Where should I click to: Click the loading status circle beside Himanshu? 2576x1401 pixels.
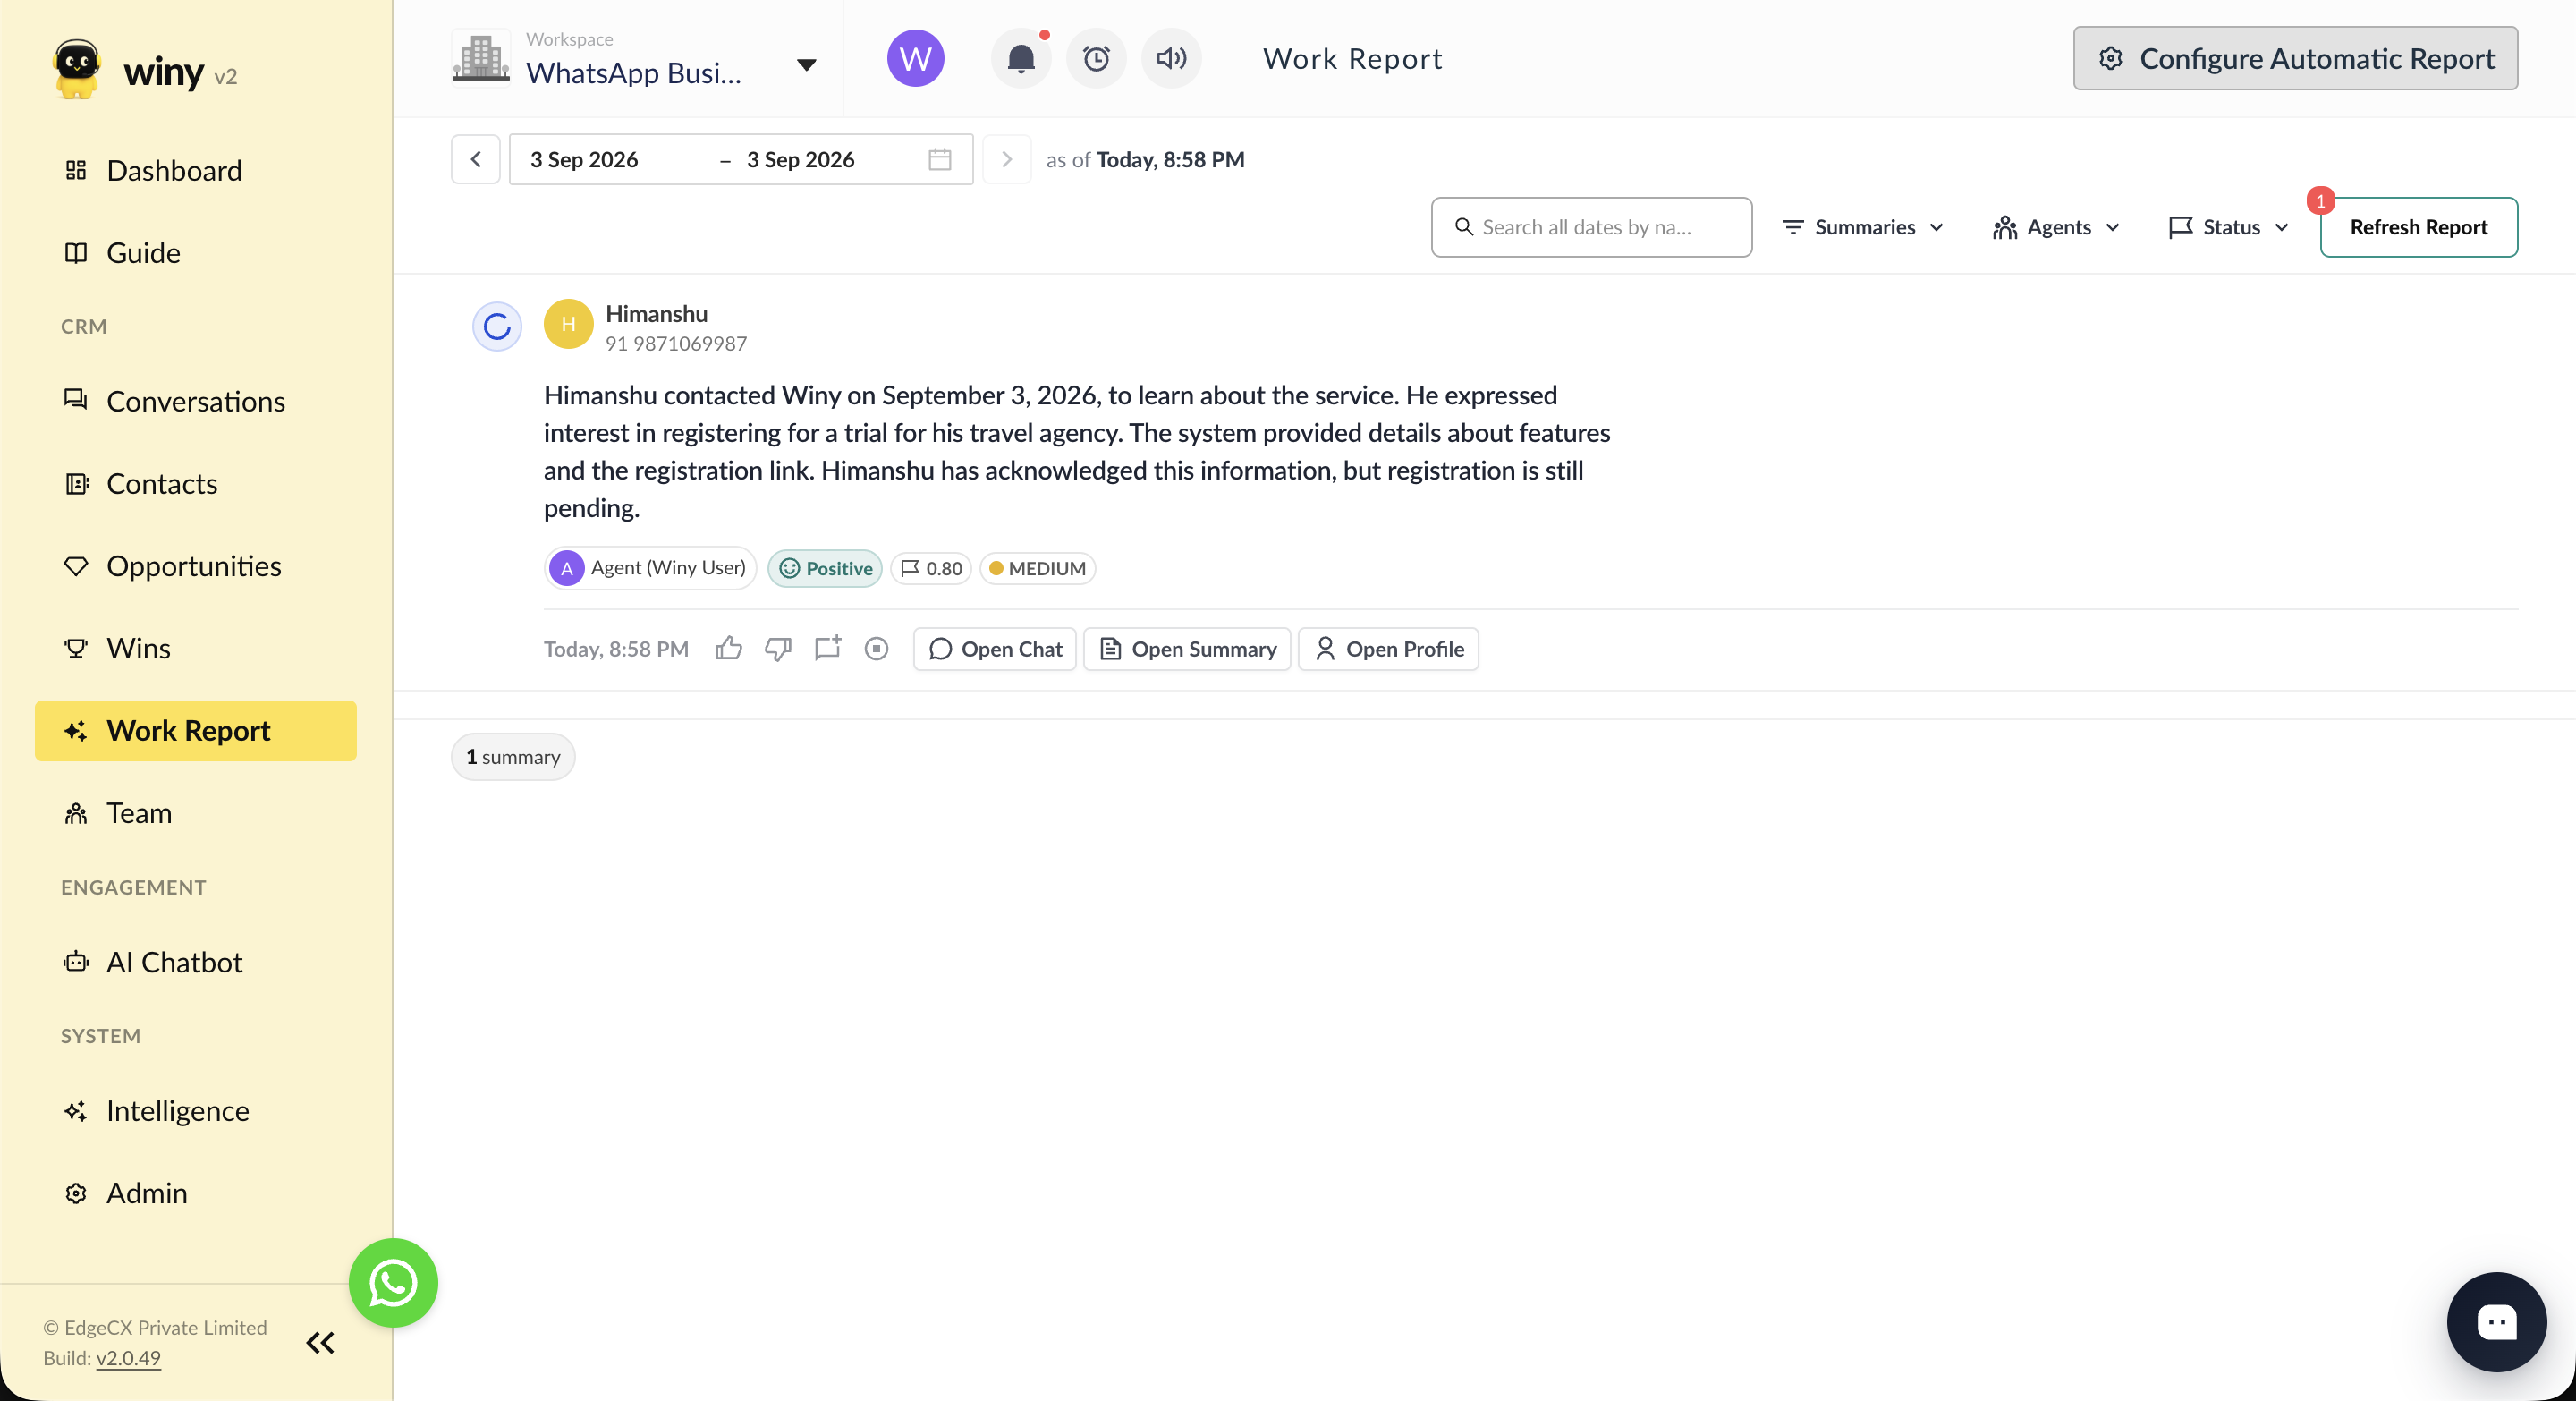click(x=497, y=326)
